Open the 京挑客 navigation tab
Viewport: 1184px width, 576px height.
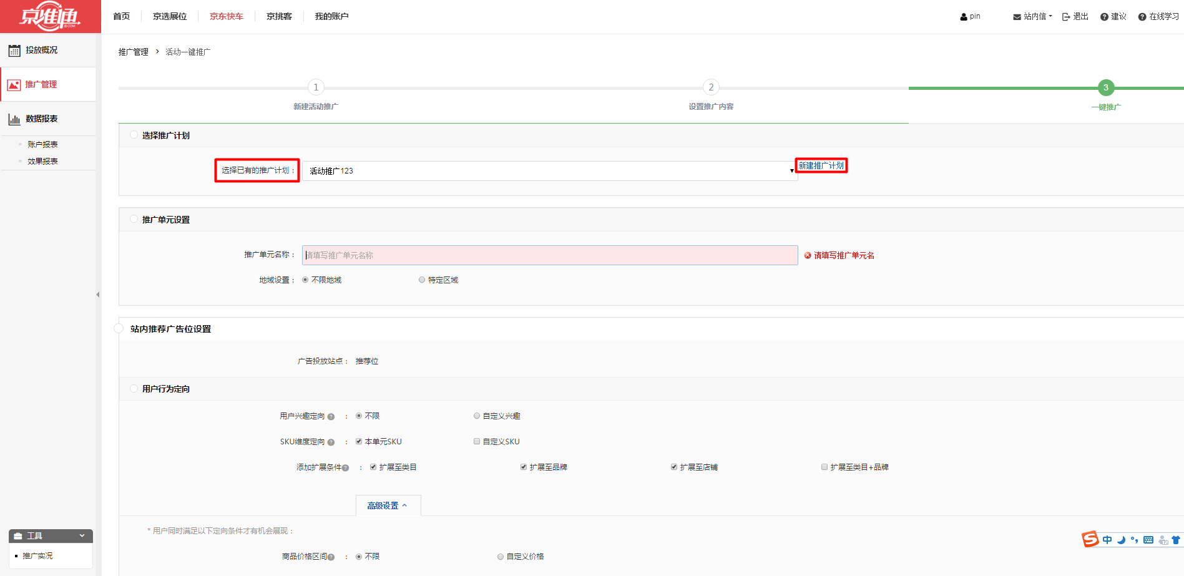279,16
